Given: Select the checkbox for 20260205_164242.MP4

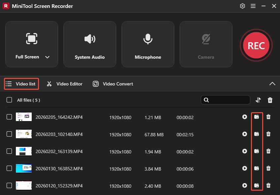Looking at the screenshot, I should click(x=9, y=117).
